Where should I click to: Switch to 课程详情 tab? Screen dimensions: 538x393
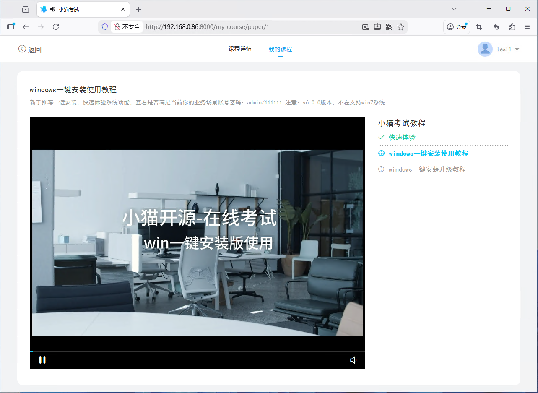pos(240,49)
